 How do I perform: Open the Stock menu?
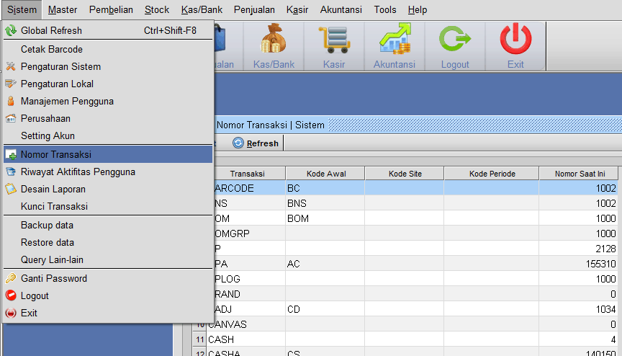[157, 10]
